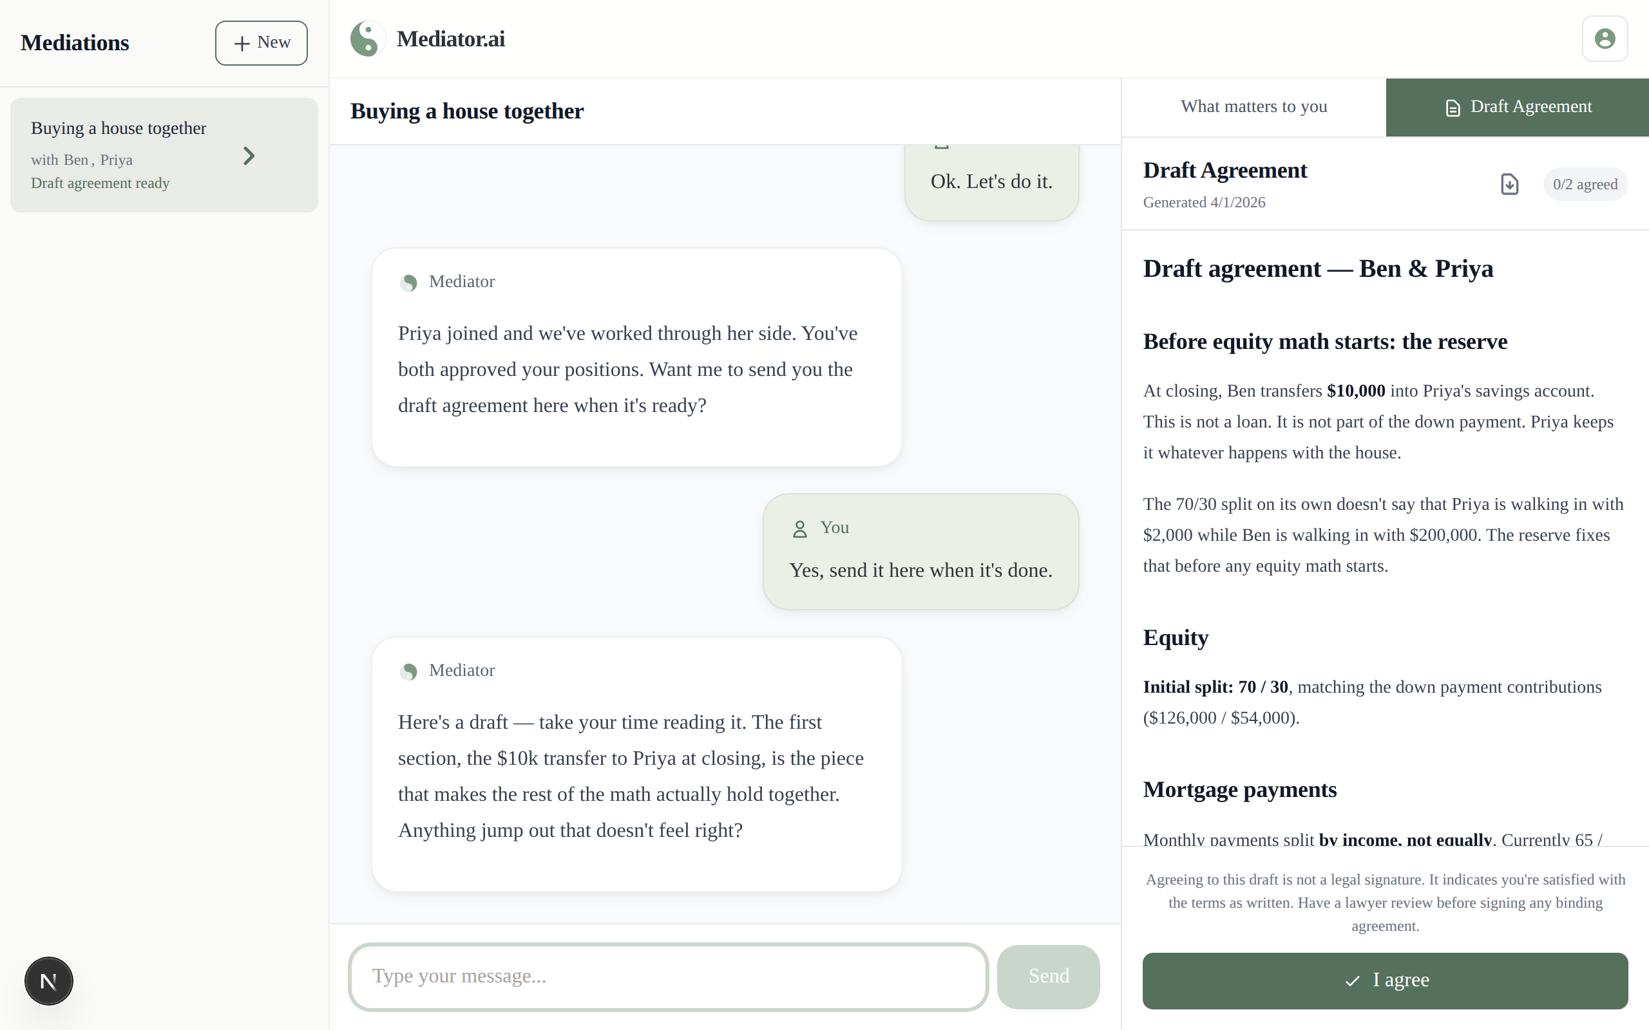
Task: Click the 0/2 agreed progress badge
Action: tap(1585, 184)
